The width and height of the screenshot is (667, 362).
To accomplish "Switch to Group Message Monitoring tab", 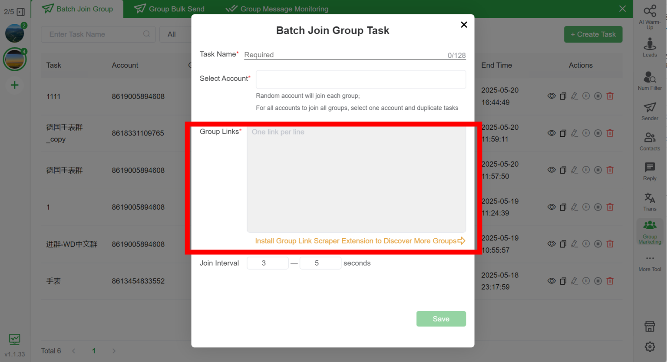I will pos(277,9).
